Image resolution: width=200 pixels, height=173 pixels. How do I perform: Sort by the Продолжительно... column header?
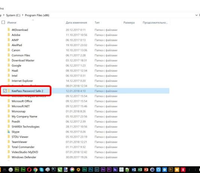pyautogui.click(x=155, y=22)
